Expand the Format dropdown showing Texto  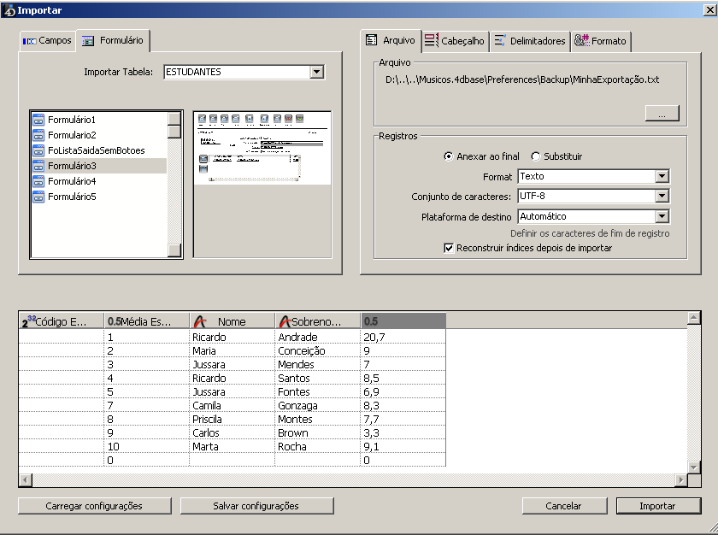click(x=662, y=177)
